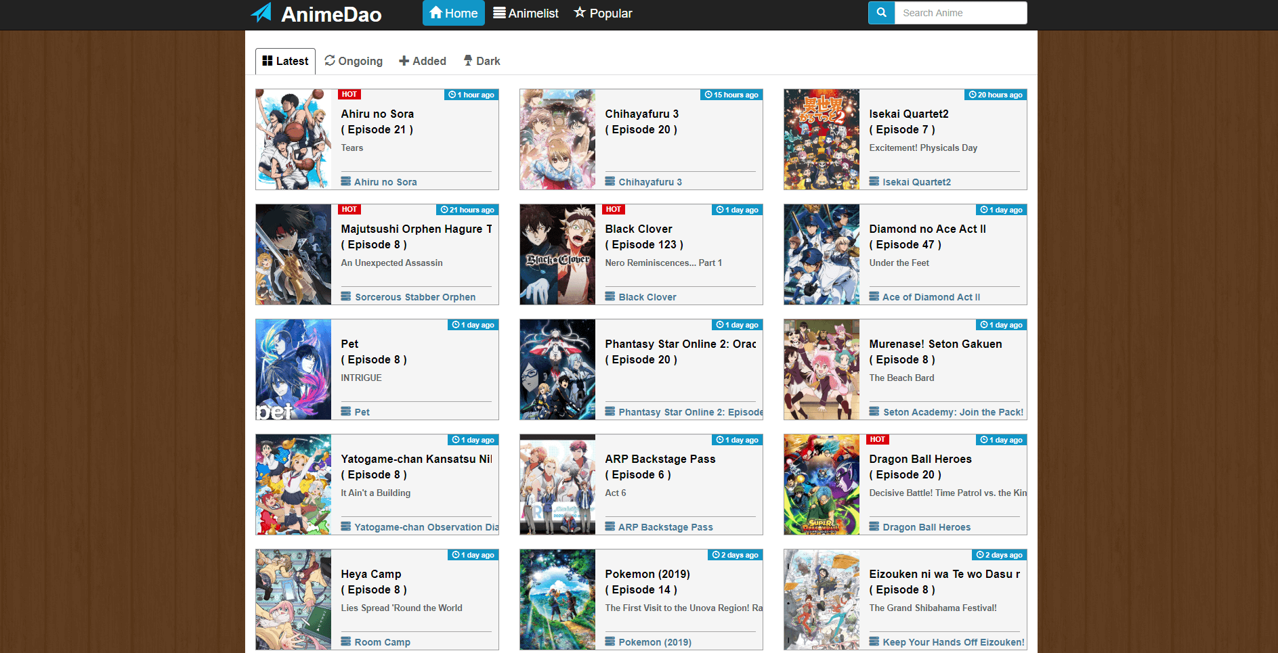This screenshot has height=653, width=1278.
Task: Toggle the HOT badge on Dragon Ball Heroes
Action: click(x=877, y=439)
